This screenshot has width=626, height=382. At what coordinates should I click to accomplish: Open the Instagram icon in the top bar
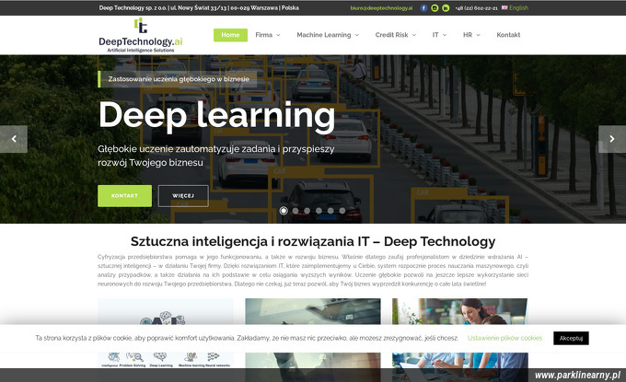click(435, 8)
